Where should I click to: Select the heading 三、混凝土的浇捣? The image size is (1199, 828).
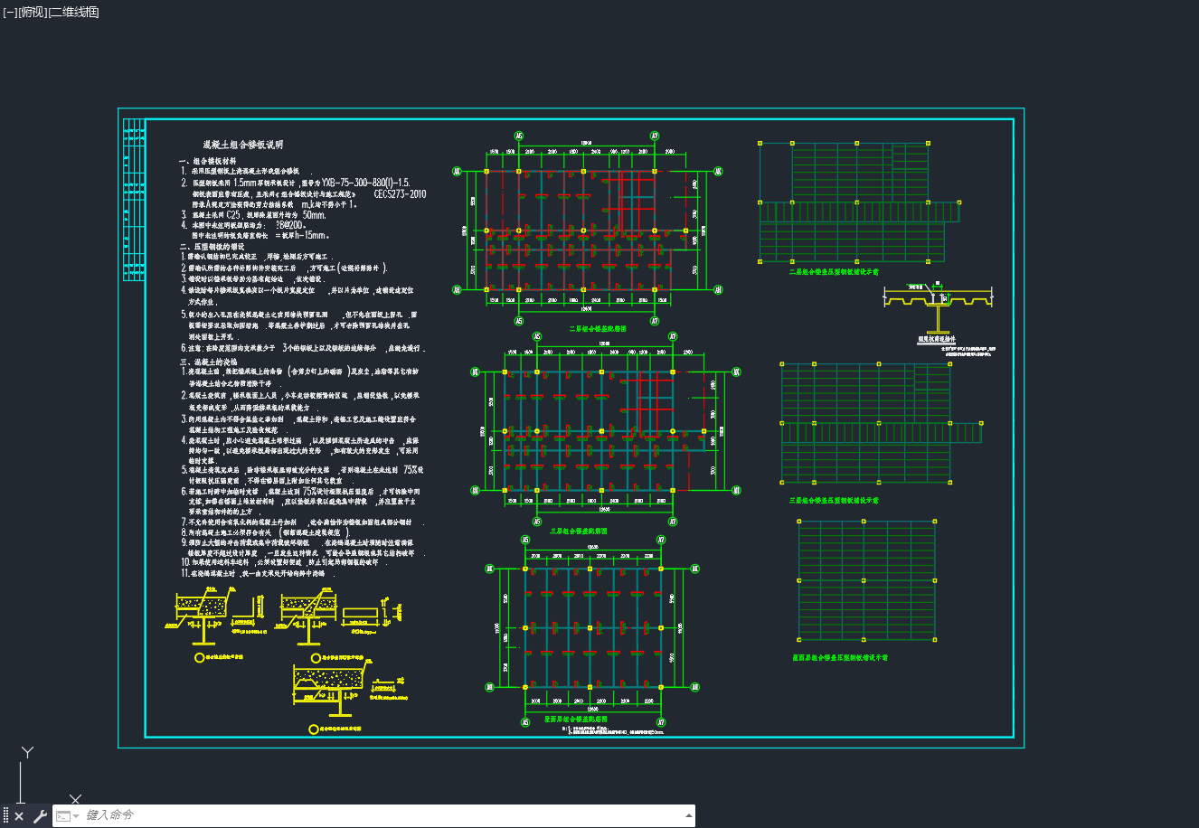coord(208,361)
